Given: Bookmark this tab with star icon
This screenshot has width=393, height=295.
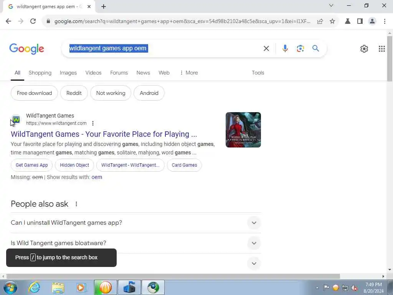Looking at the screenshot, I should coord(332,22).
